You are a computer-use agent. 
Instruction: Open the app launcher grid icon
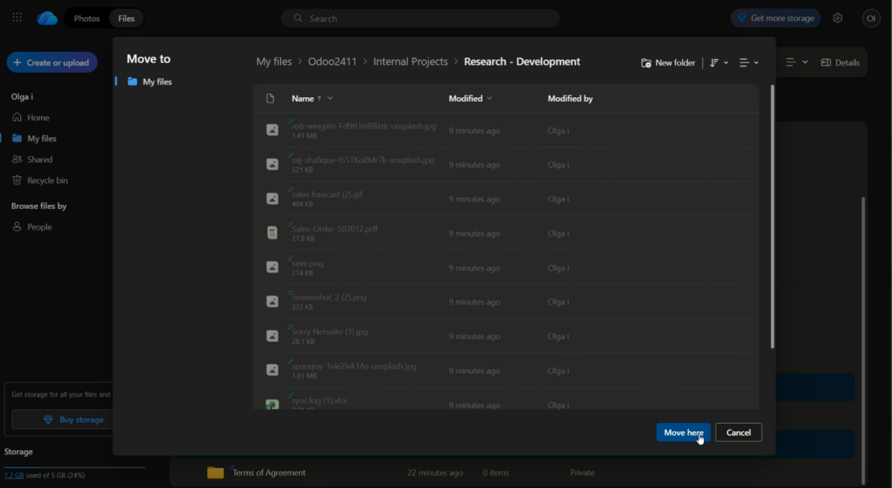pyautogui.click(x=17, y=18)
